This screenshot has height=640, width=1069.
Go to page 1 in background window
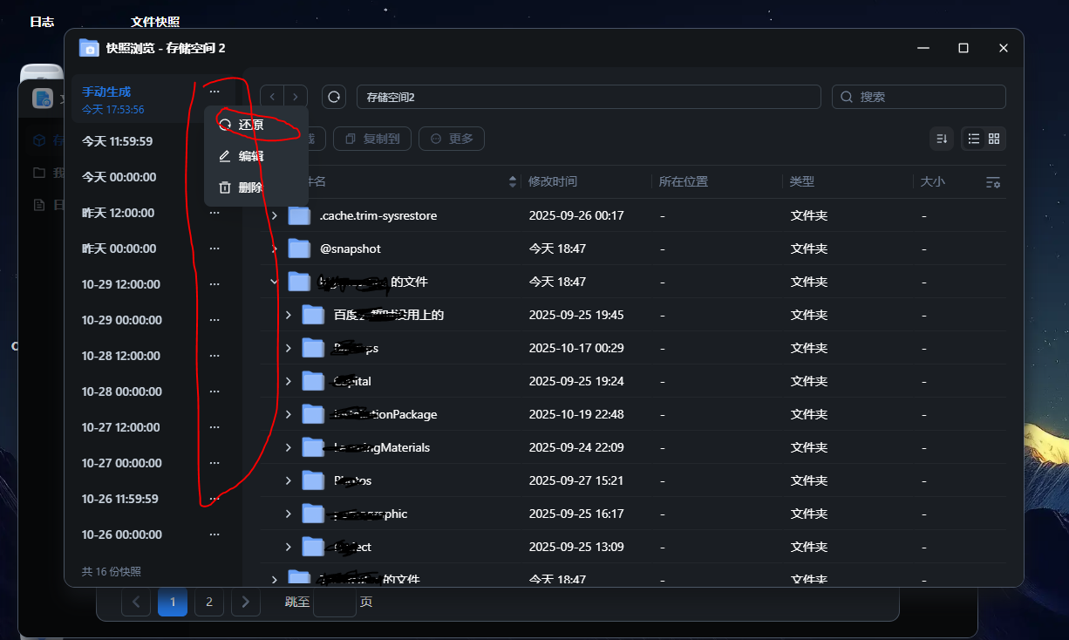point(173,601)
